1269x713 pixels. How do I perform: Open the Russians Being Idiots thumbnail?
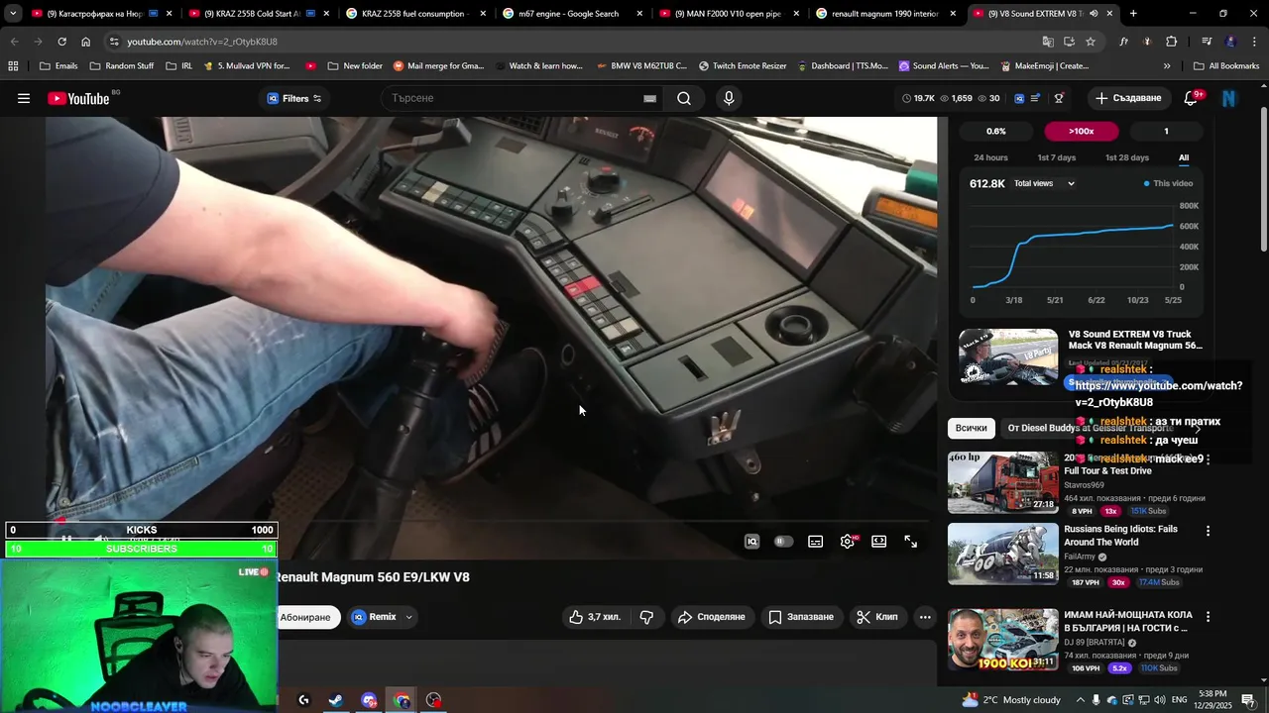pyautogui.click(x=1002, y=554)
